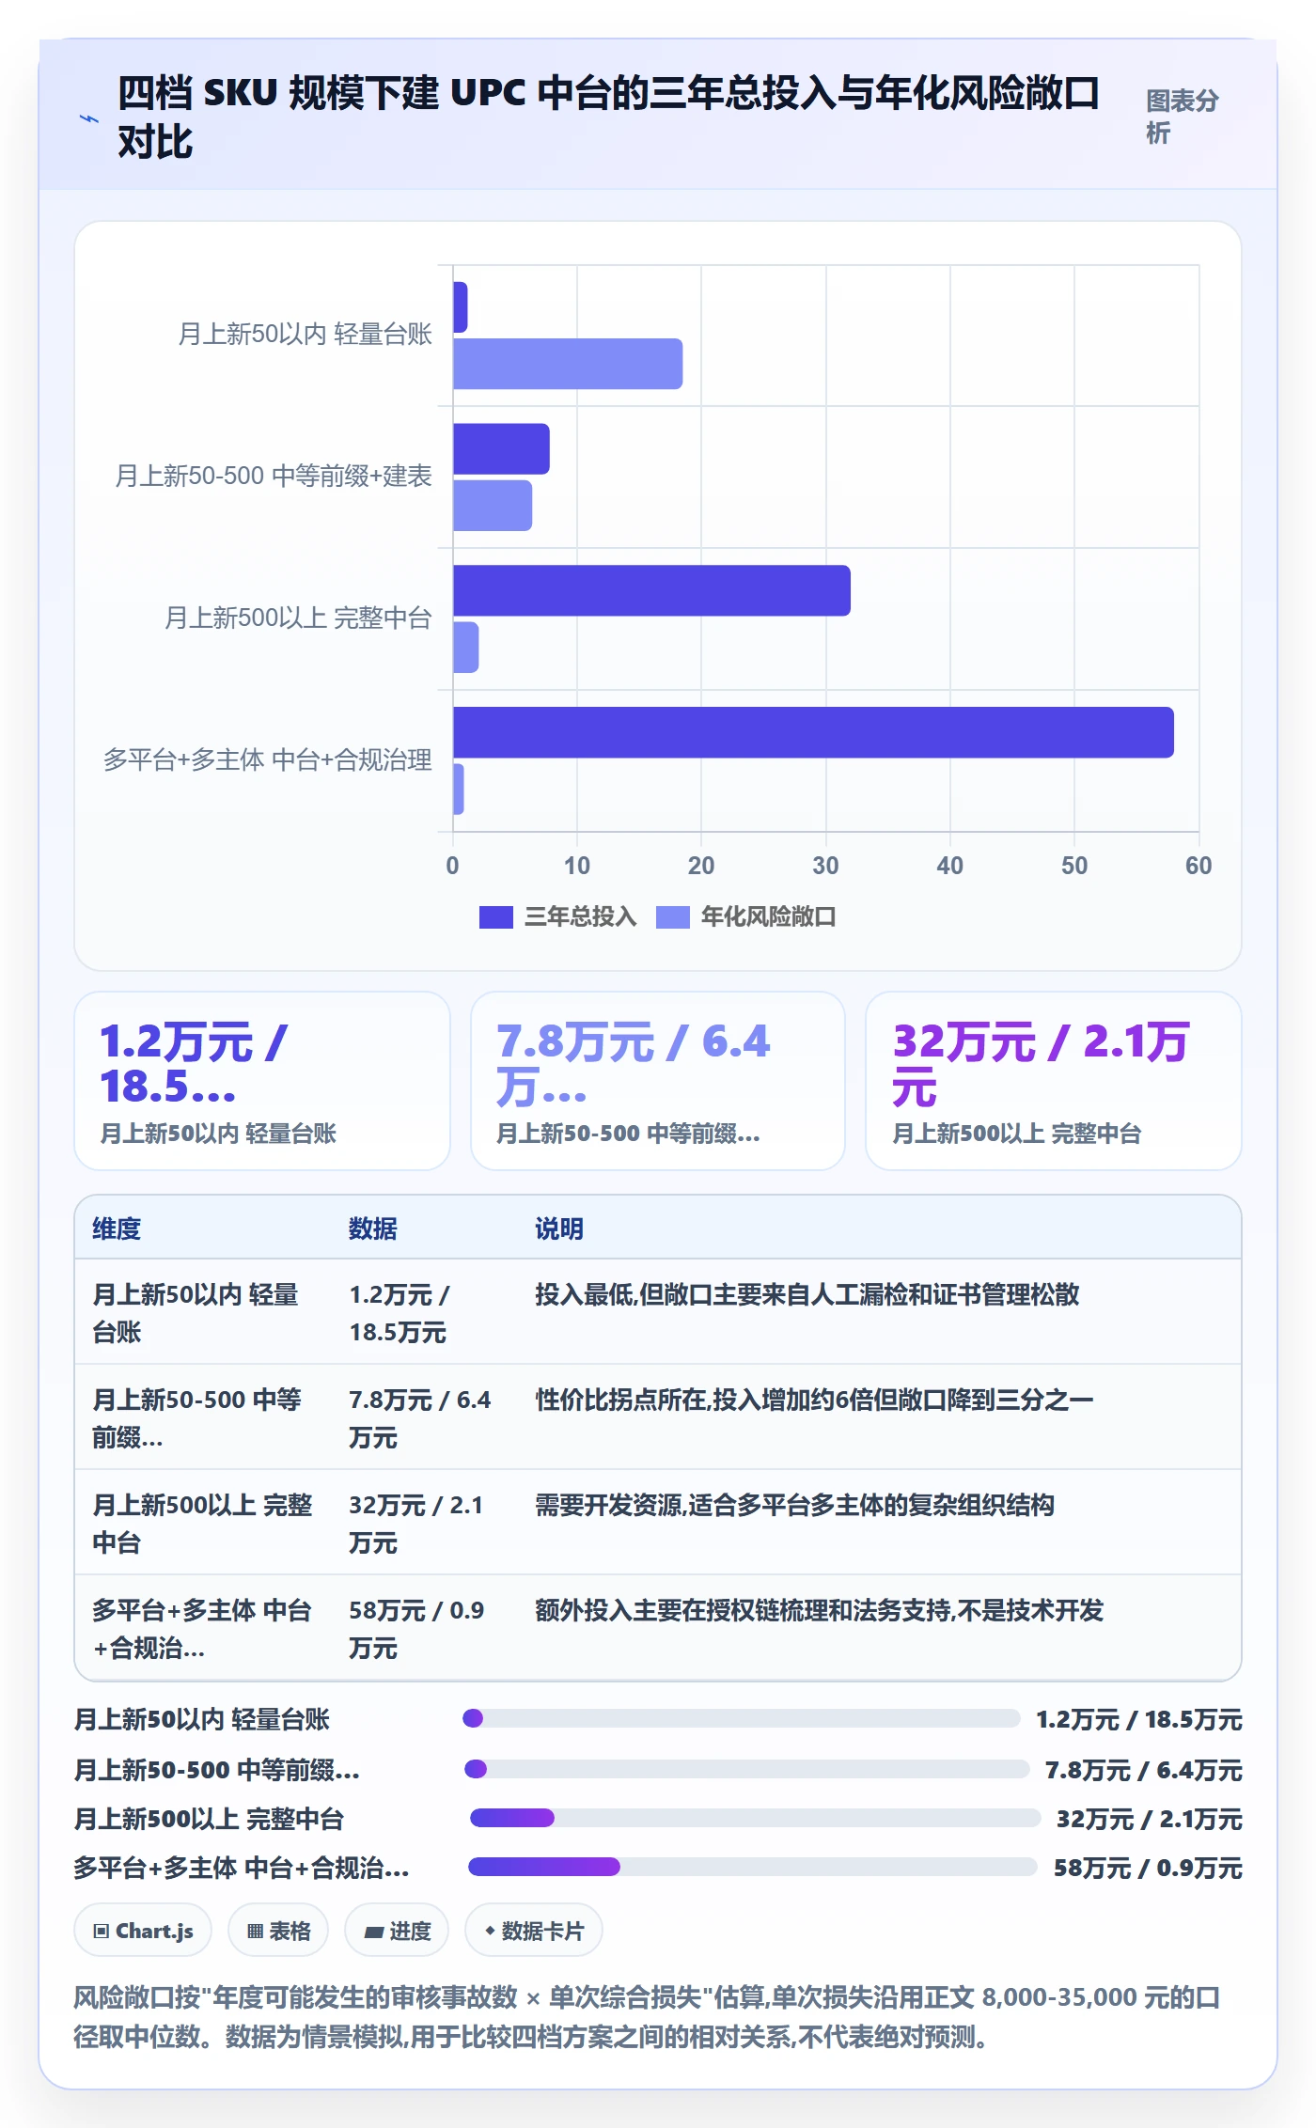Viewport: 1316px width, 2128px height.
Task: Click the 图表分析 label in header
Action: pyautogui.click(x=1182, y=117)
